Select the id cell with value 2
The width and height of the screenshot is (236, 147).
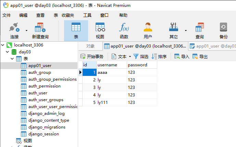(89, 80)
